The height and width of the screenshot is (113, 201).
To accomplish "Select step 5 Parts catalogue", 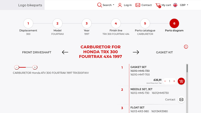I will (145, 23).
